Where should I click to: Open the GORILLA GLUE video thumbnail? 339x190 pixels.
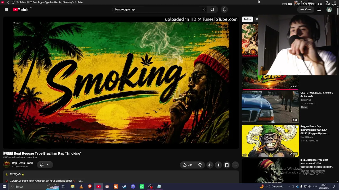click(270, 141)
